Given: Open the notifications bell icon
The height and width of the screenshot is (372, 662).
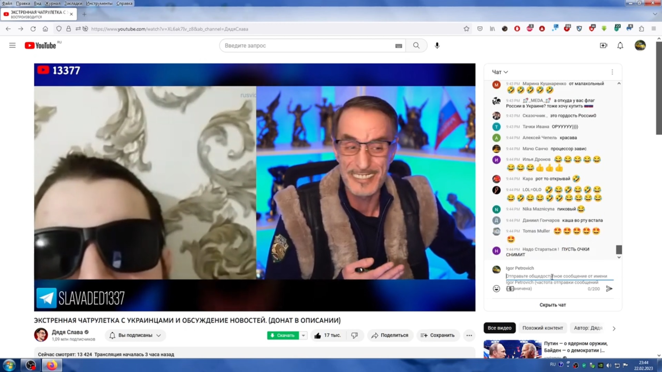Looking at the screenshot, I should click(620, 45).
